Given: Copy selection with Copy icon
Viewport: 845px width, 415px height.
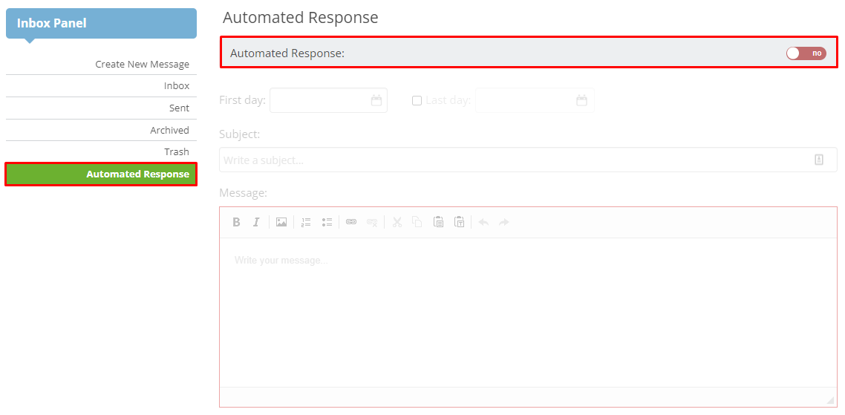Looking at the screenshot, I should coord(417,222).
